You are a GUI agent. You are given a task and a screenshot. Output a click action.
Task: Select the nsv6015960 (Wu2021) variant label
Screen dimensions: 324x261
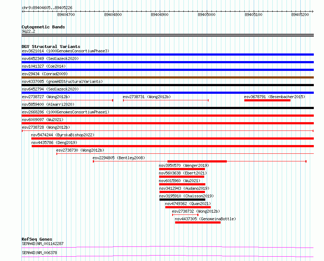(179, 181)
